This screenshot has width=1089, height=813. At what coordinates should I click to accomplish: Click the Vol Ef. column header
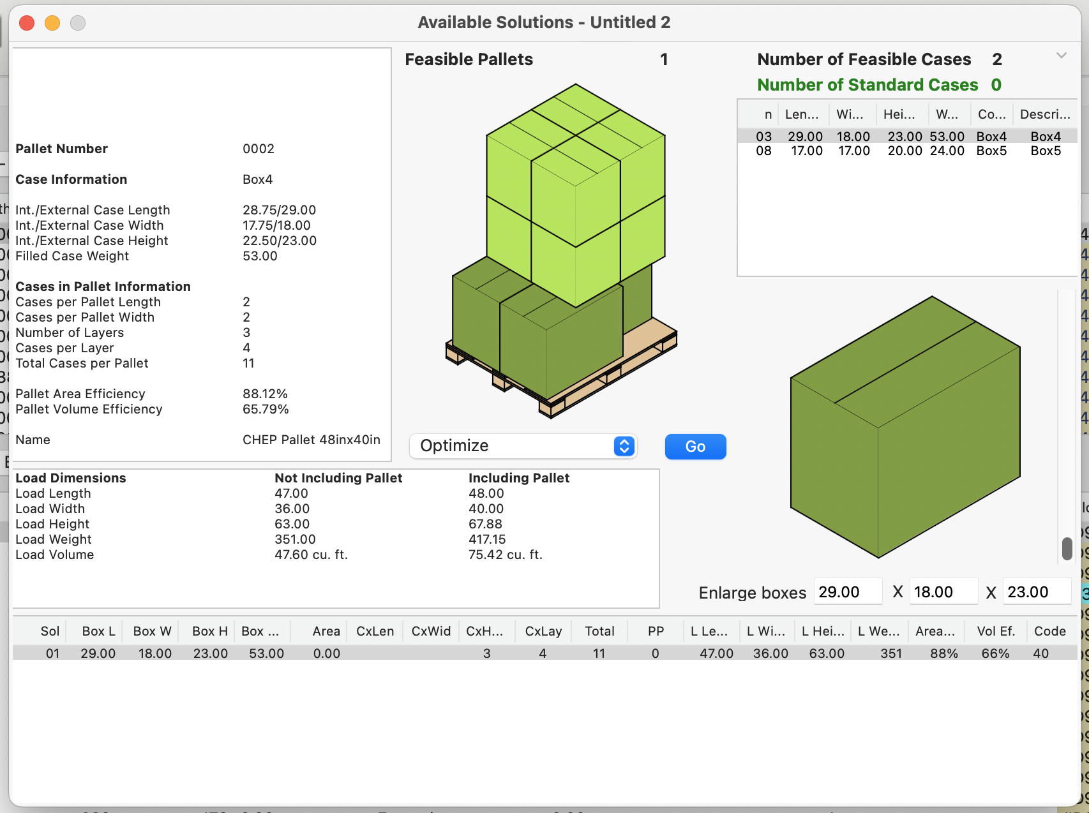pyautogui.click(x=996, y=631)
